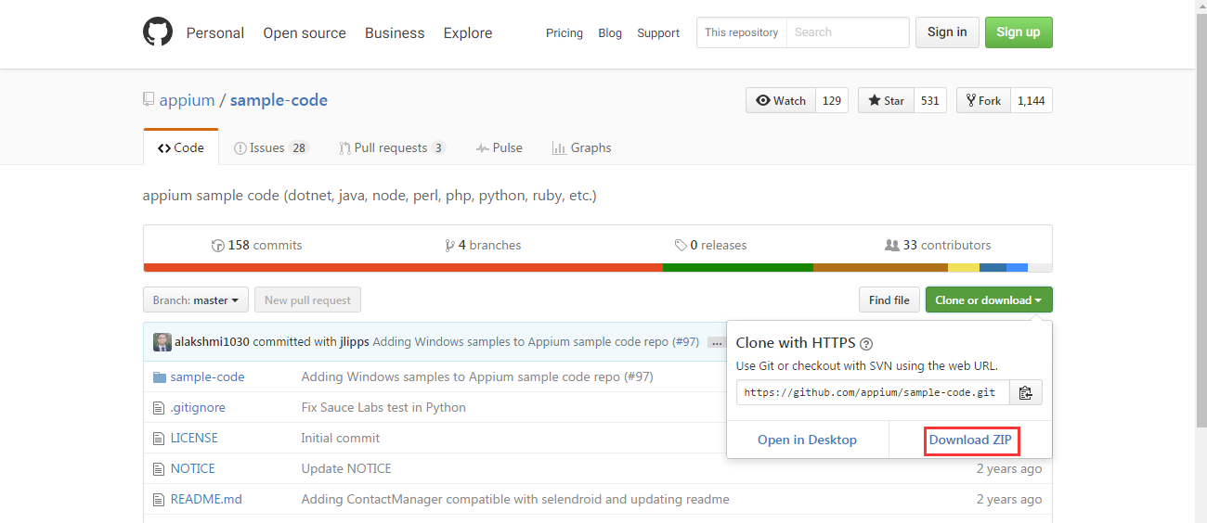Open the alakshmi1030 author link
Screen dimensions: 1207x523
point(212,342)
